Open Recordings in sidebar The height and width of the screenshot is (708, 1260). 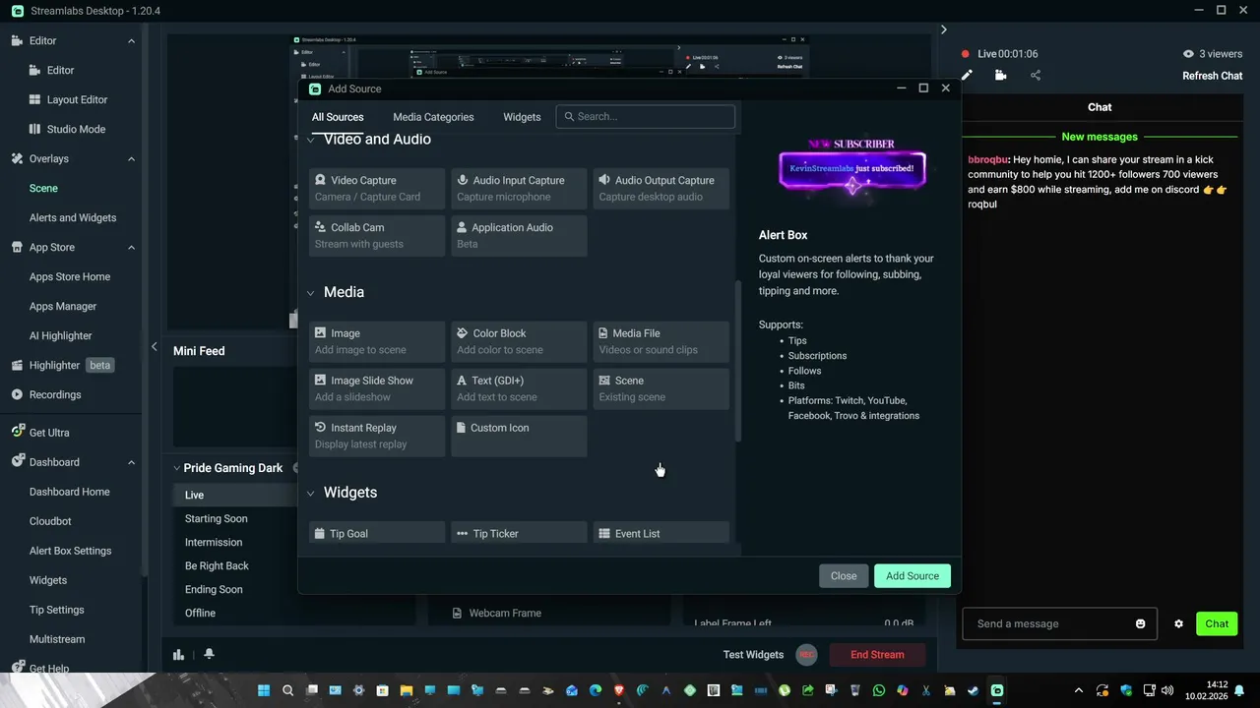(55, 394)
